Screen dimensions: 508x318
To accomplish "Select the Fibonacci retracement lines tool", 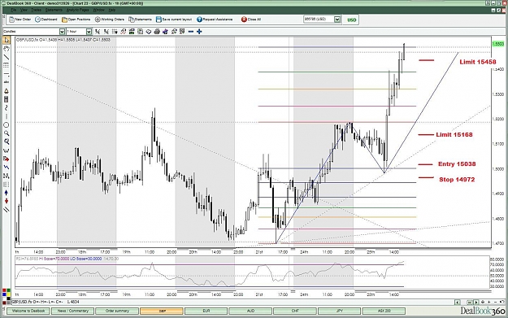I will 7,66.
